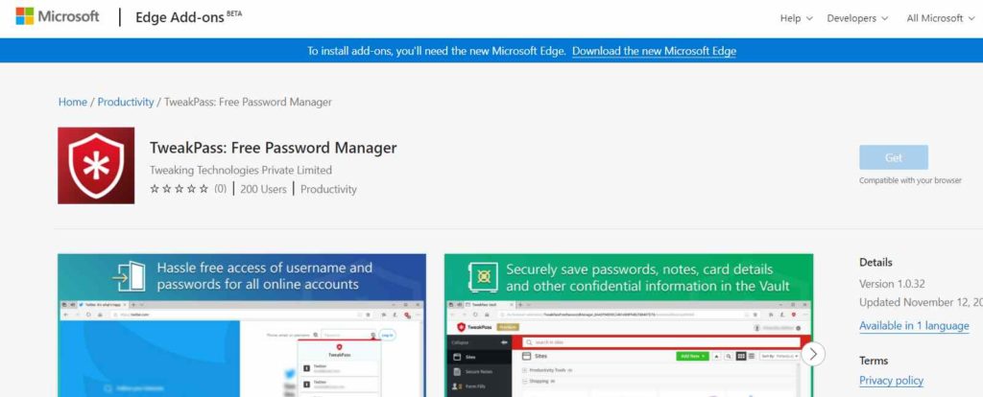This screenshot has width=983, height=397.
Task: Click the TweakPass red shield icon
Action: point(96,165)
